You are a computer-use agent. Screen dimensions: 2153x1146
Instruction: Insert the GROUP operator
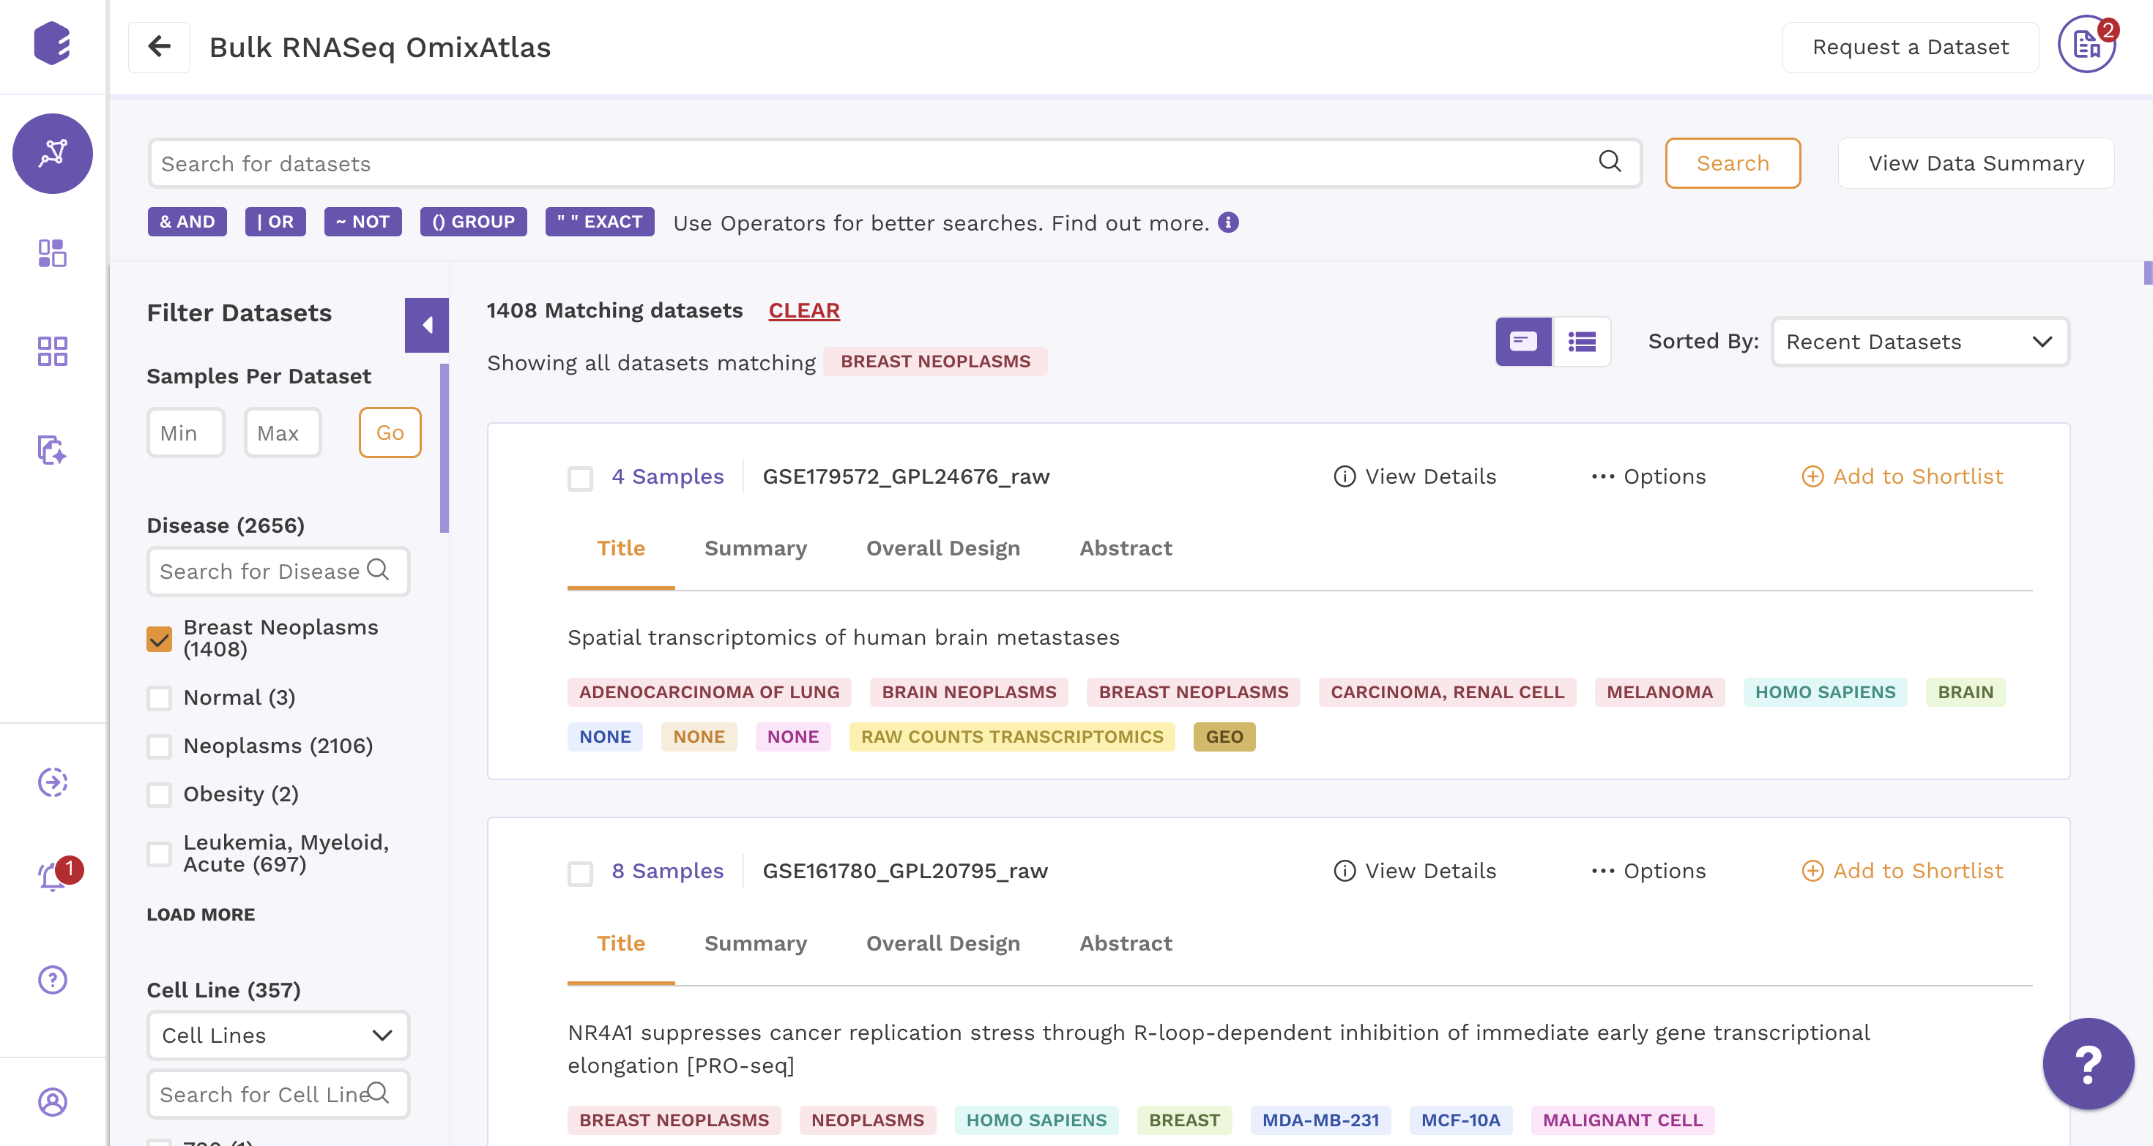click(x=473, y=221)
